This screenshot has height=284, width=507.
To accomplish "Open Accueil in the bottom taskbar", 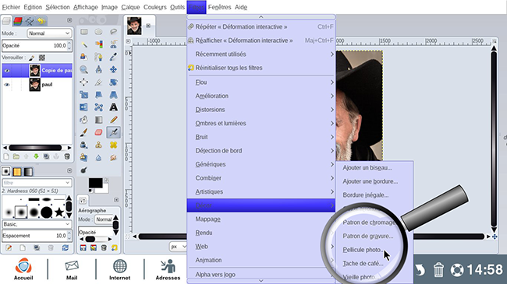I will click(x=23, y=268).
